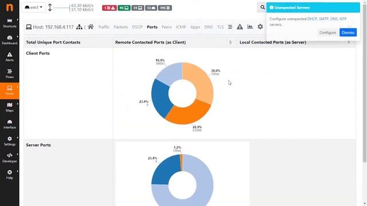Click the Configure button in notification
This screenshot has height=206, width=367.
[327, 33]
